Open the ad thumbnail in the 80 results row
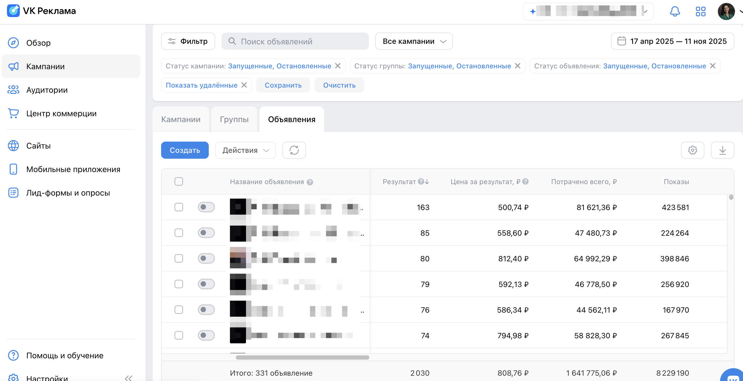The height and width of the screenshot is (381, 743). [238, 258]
